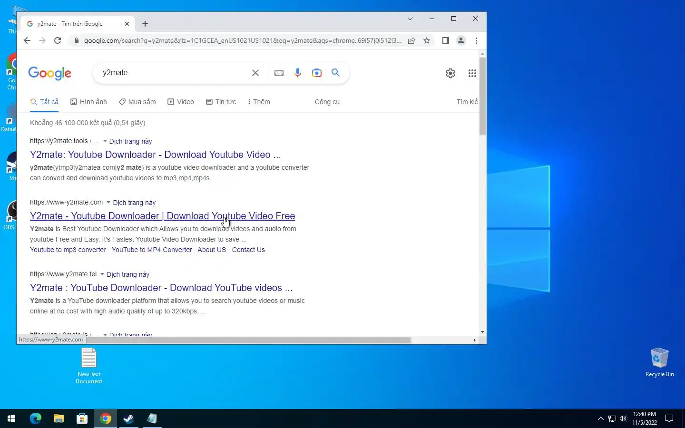Switch to the Hình ảnh tab
The width and height of the screenshot is (685, 428).
point(88,102)
